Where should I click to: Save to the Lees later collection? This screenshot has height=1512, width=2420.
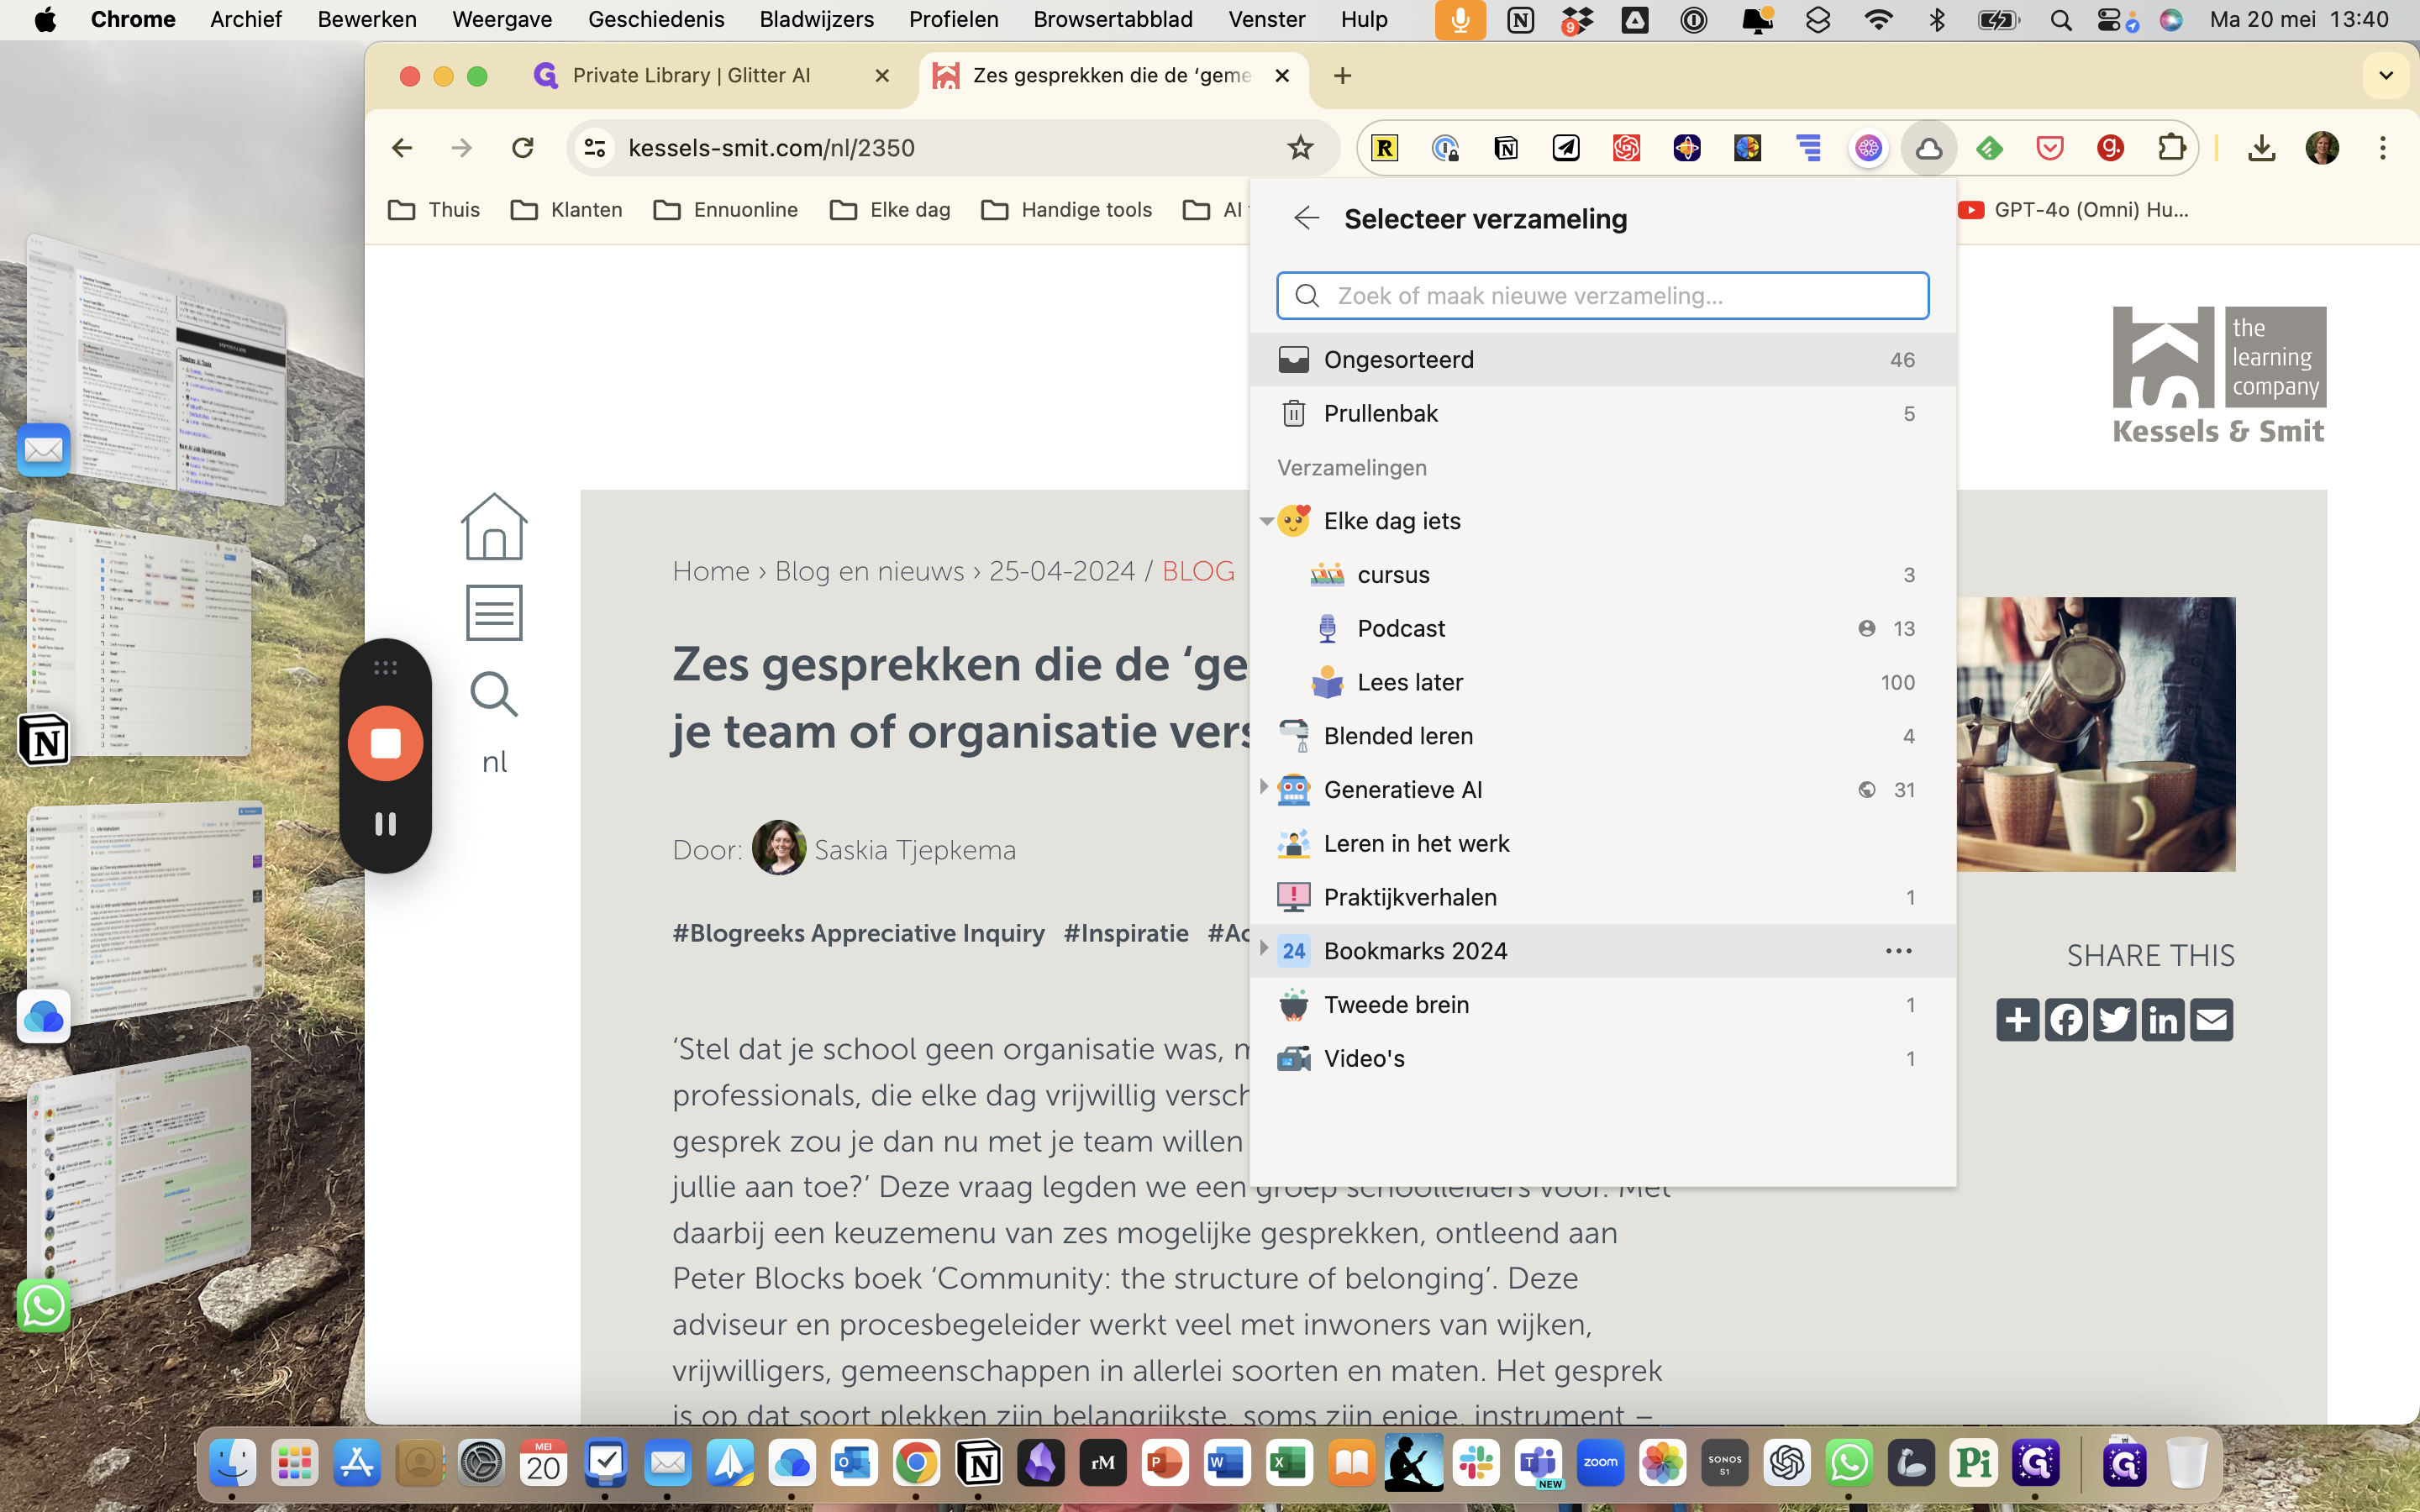(x=1602, y=682)
